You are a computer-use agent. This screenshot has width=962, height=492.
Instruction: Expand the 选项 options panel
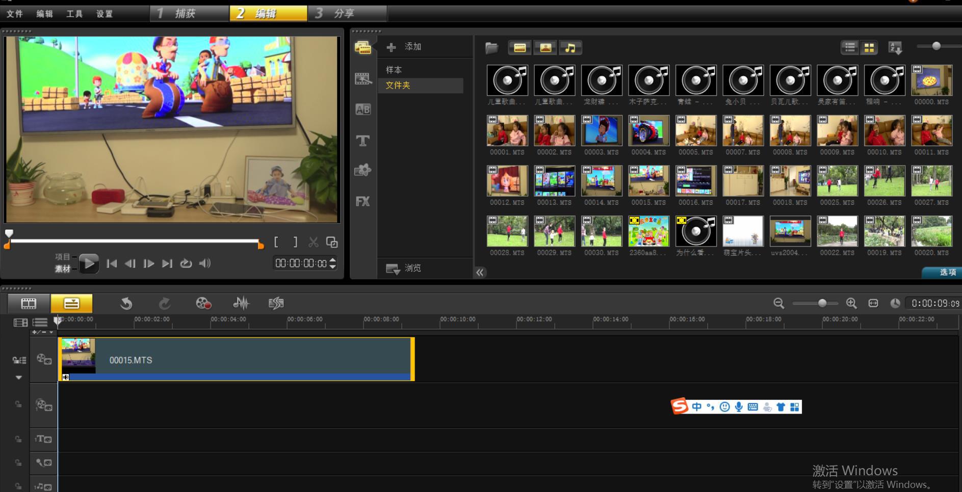(942, 272)
